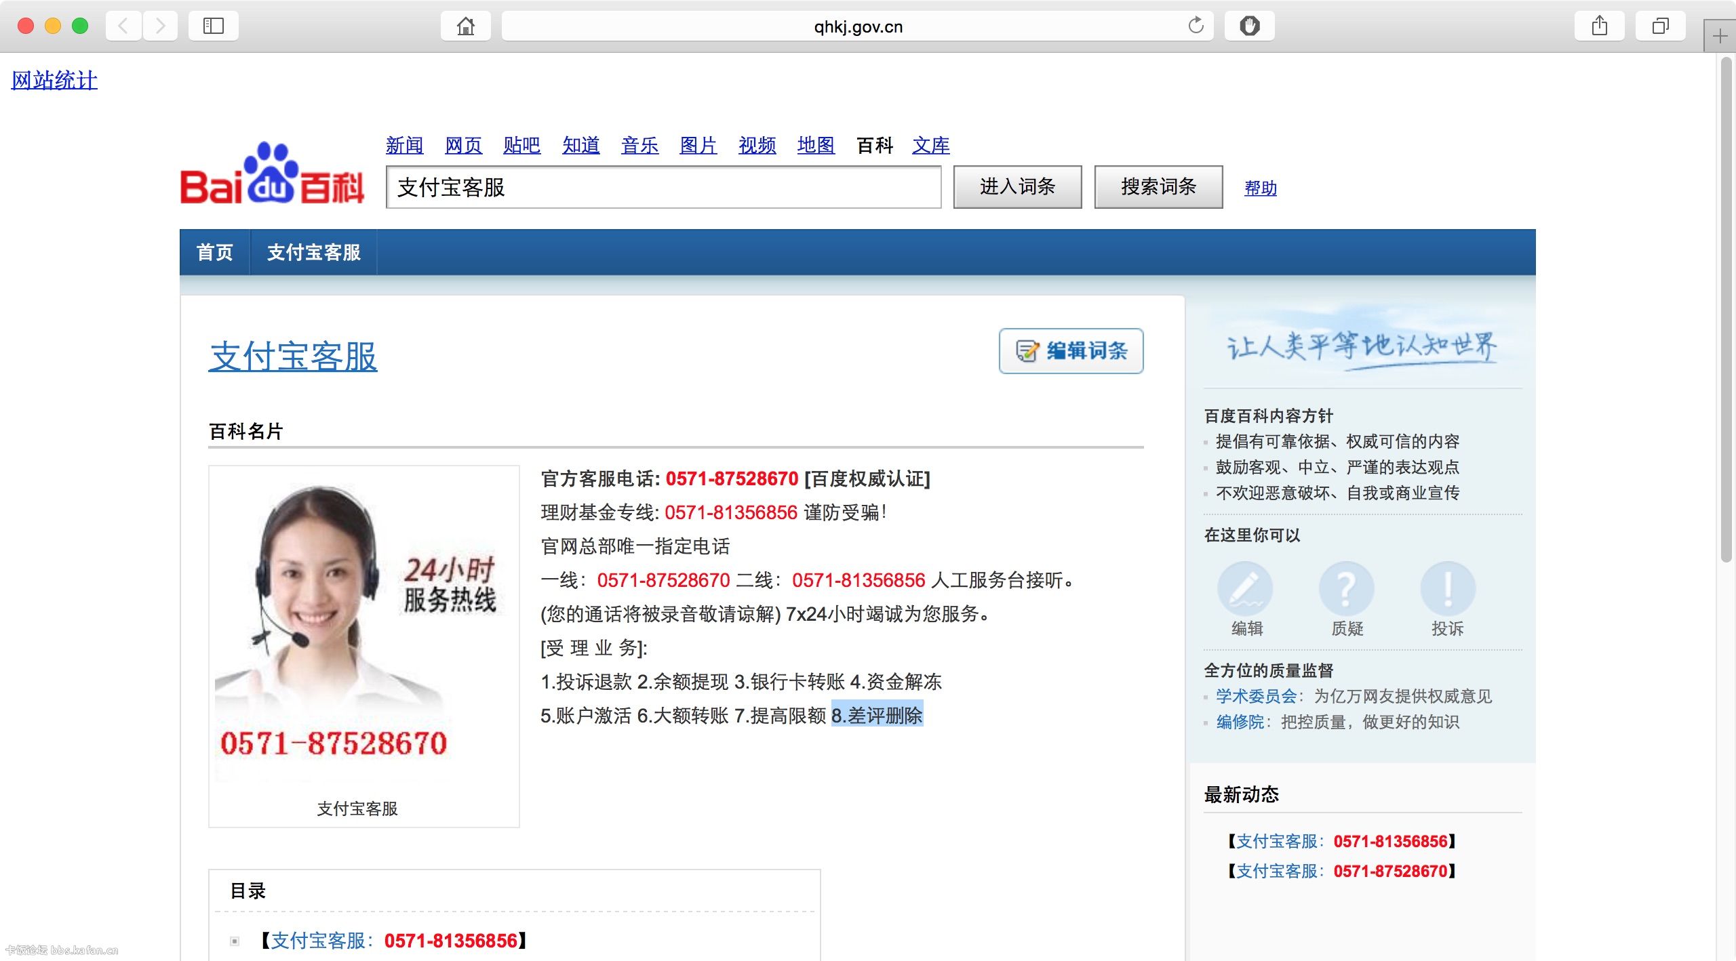Click the Safari home icon
1736x961 pixels.
point(465,26)
